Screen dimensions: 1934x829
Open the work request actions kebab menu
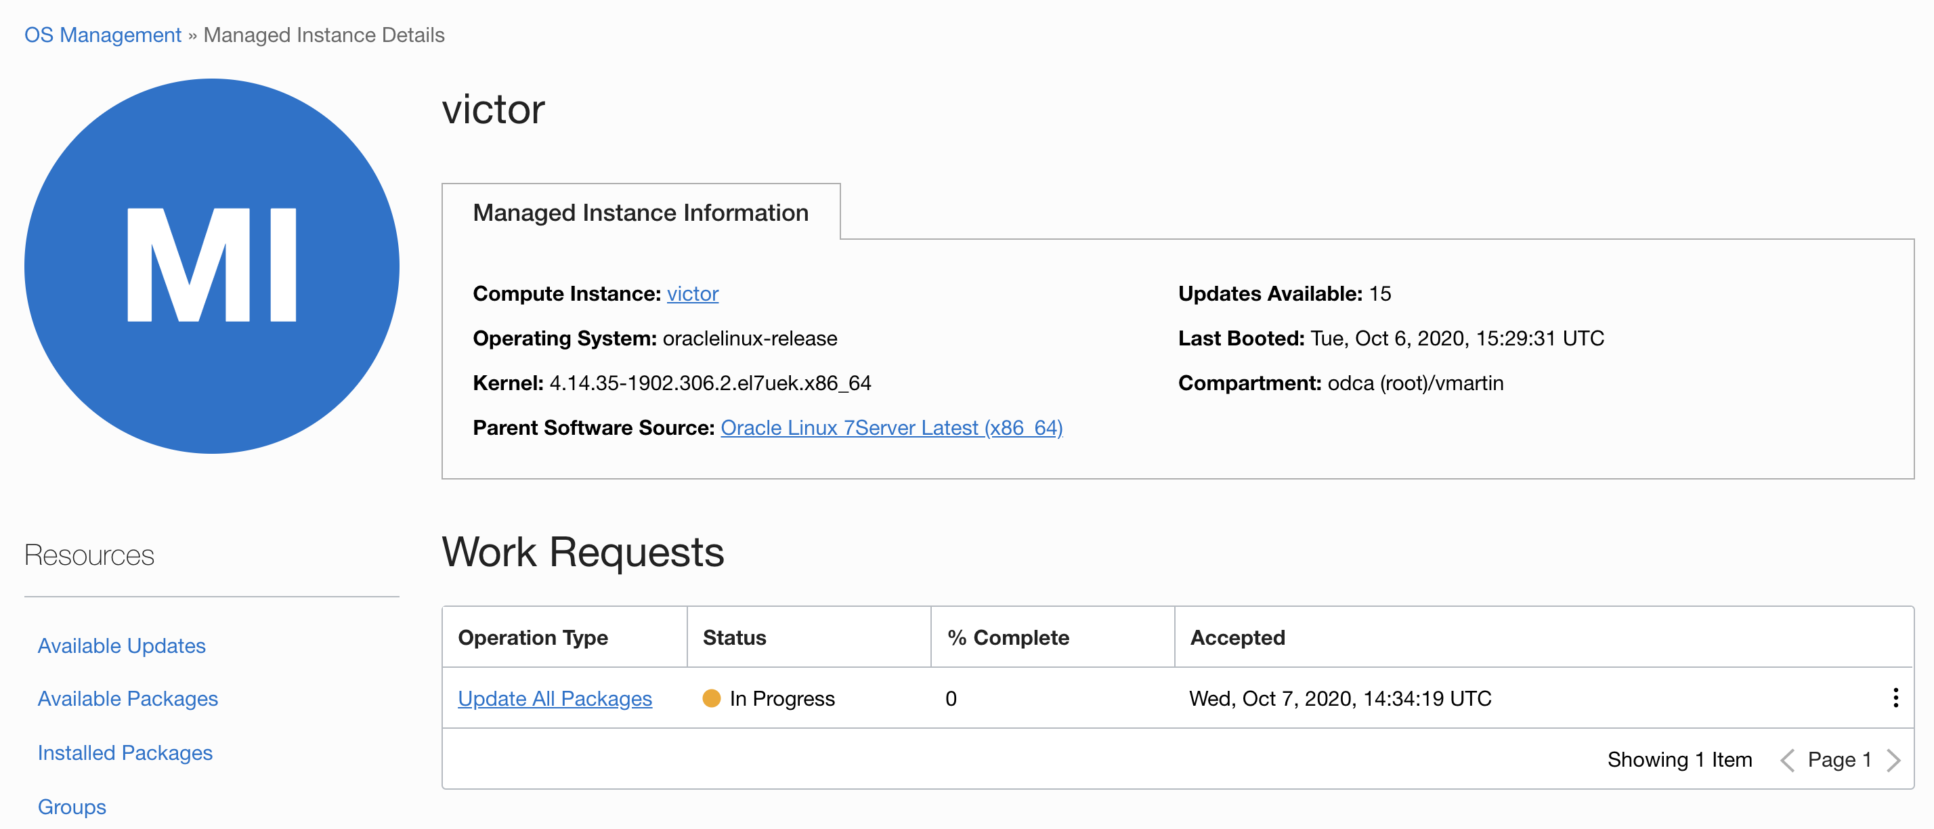(1895, 698)
